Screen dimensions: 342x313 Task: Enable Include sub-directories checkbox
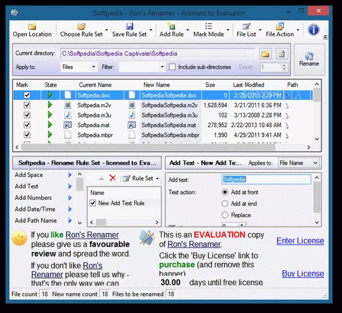coord(172,67)
